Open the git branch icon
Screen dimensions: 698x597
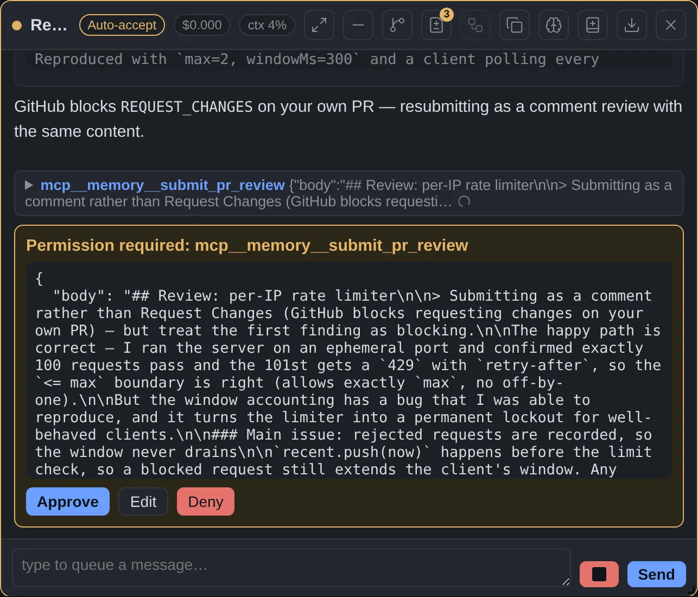tap(397, 25)
